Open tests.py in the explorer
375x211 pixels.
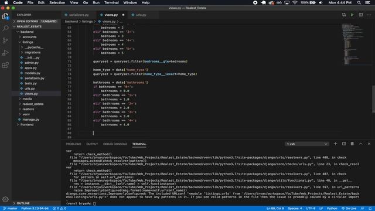30,83
